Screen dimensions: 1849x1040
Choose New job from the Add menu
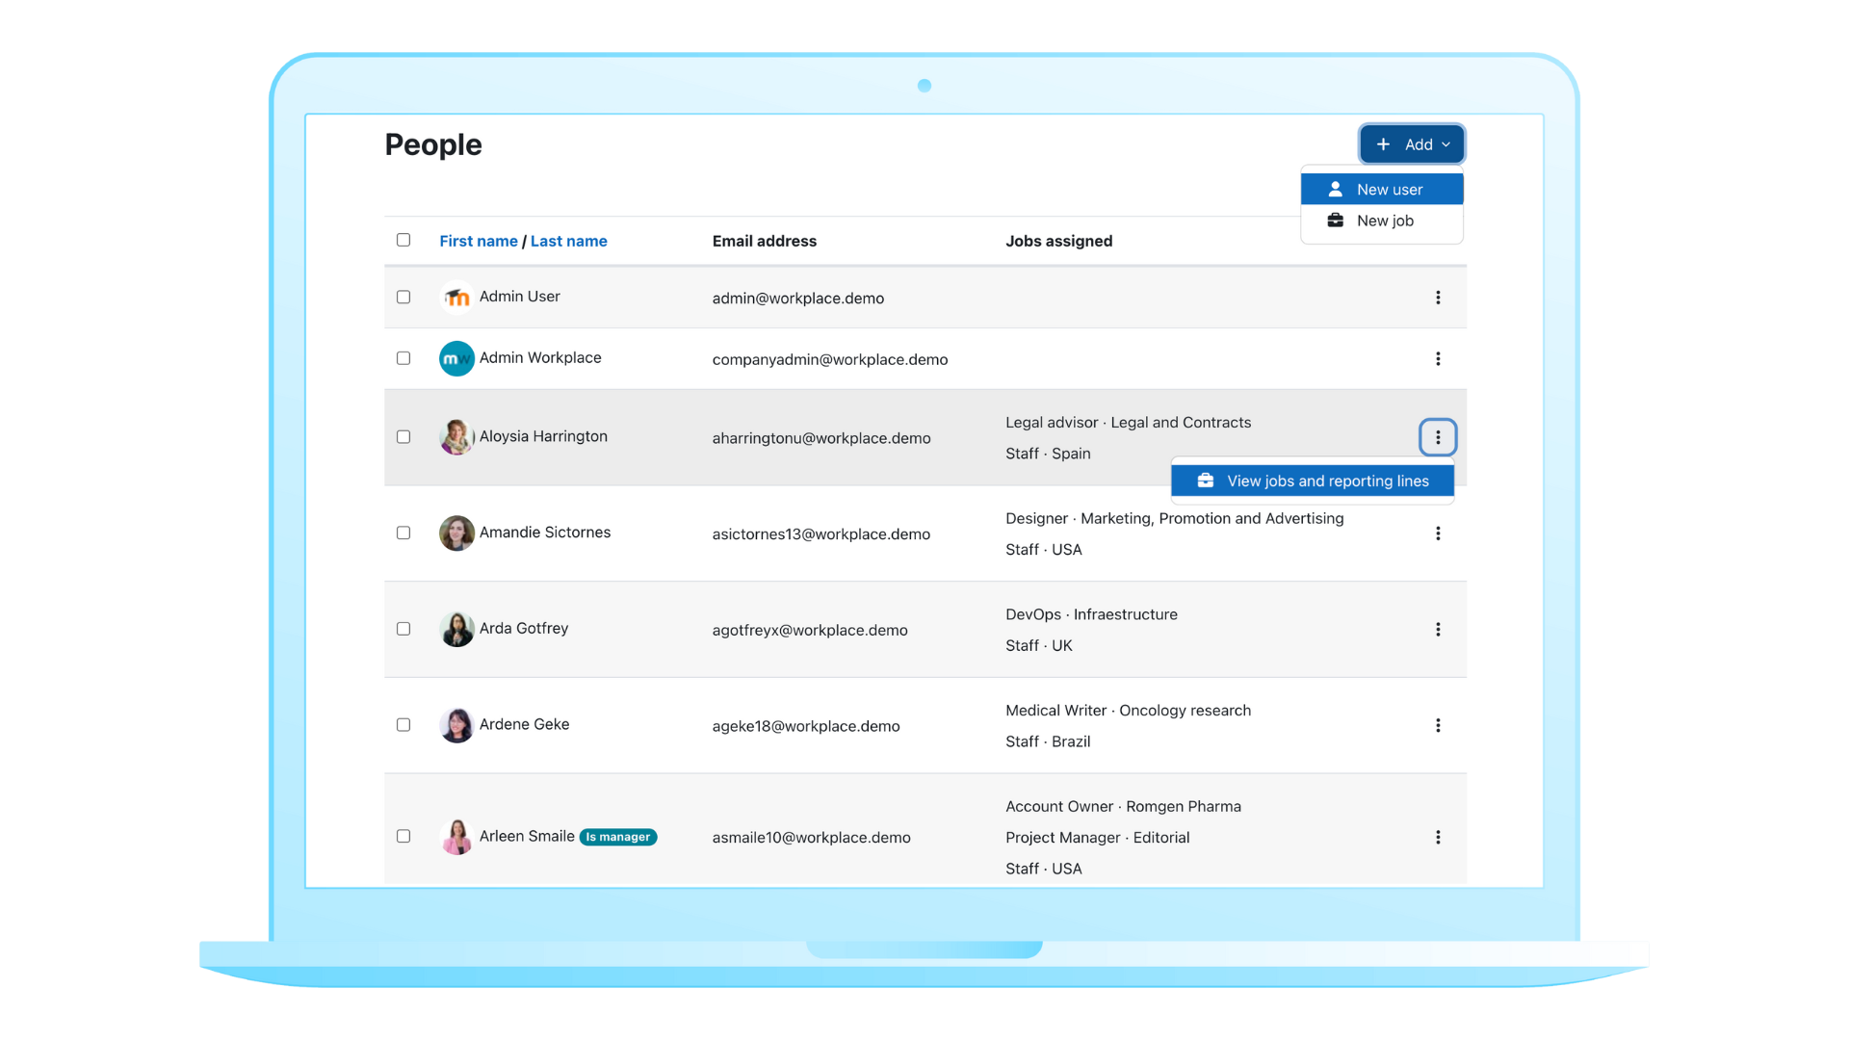pos(1382,221)
